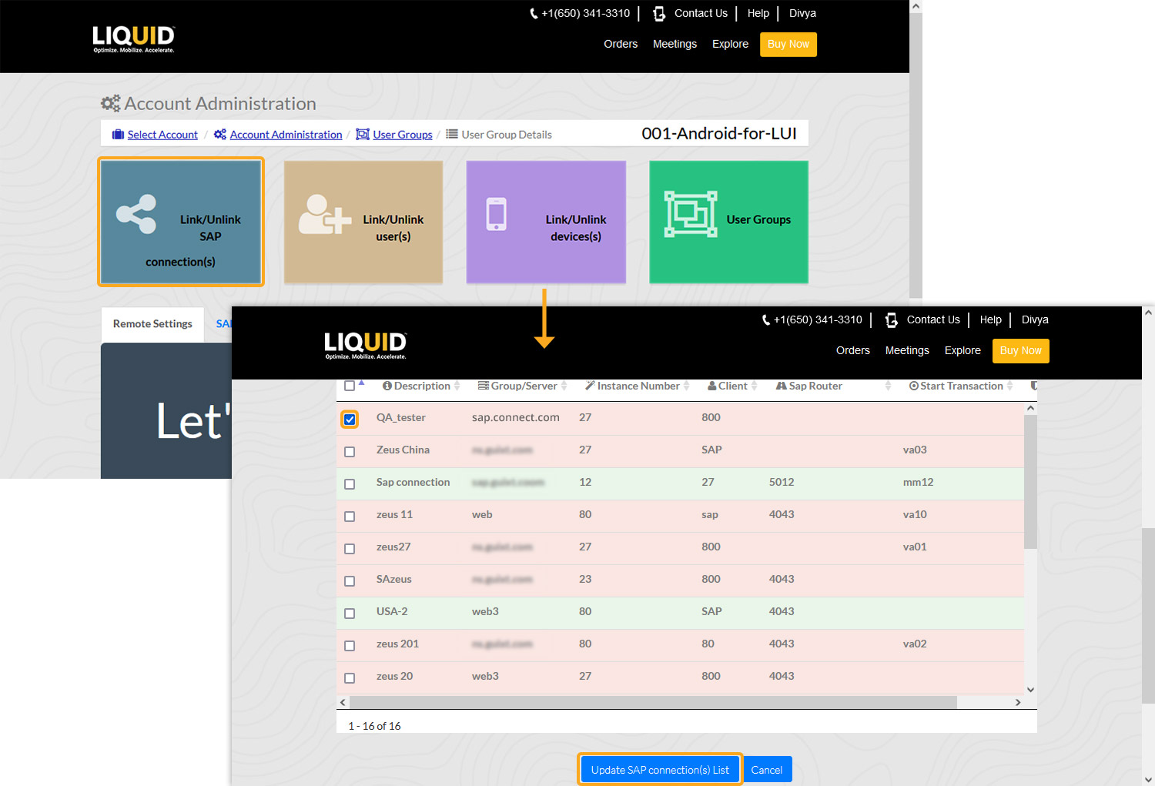Click Help link on Account Administration page header
1155x786 pixels.
[x=758, y=13]
